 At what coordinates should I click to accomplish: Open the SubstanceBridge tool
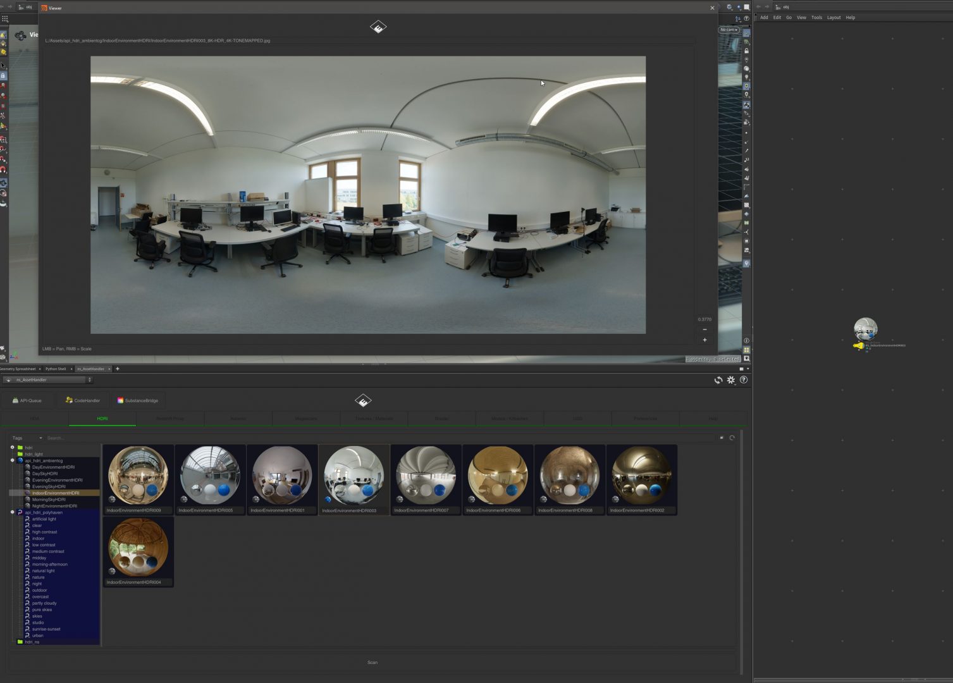[x=137, y=400]
